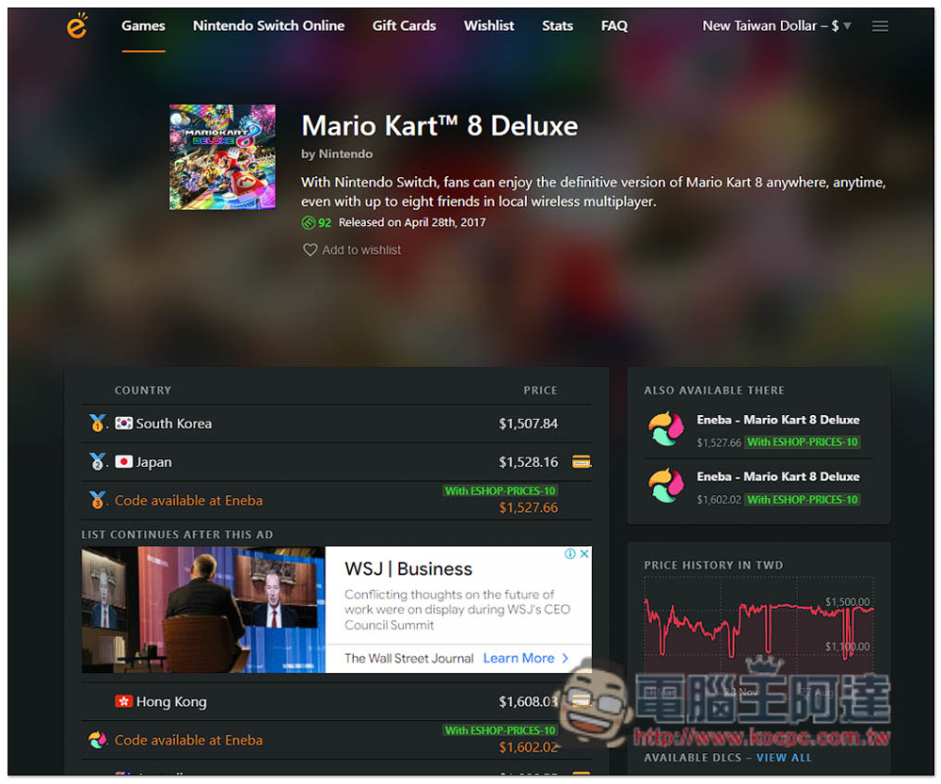Click the WSJ | Business ad headline

pyautogui.click(x=408, y=568)
